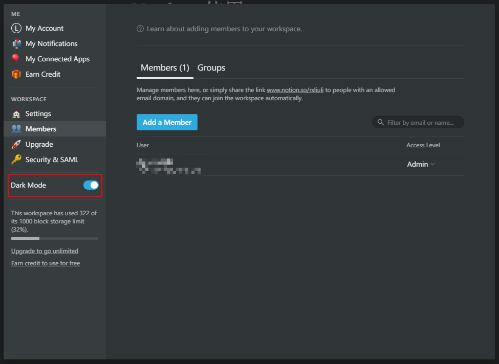Click the block storage usage bar
The width and height of the screenshot is (499, 364).
click(x=55, y=238)
